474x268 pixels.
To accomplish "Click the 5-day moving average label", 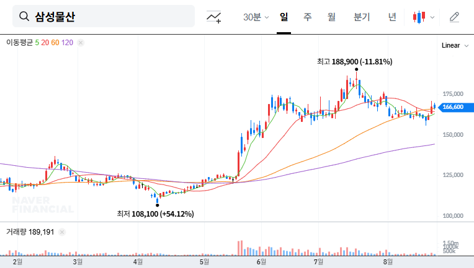I will 37,43.
